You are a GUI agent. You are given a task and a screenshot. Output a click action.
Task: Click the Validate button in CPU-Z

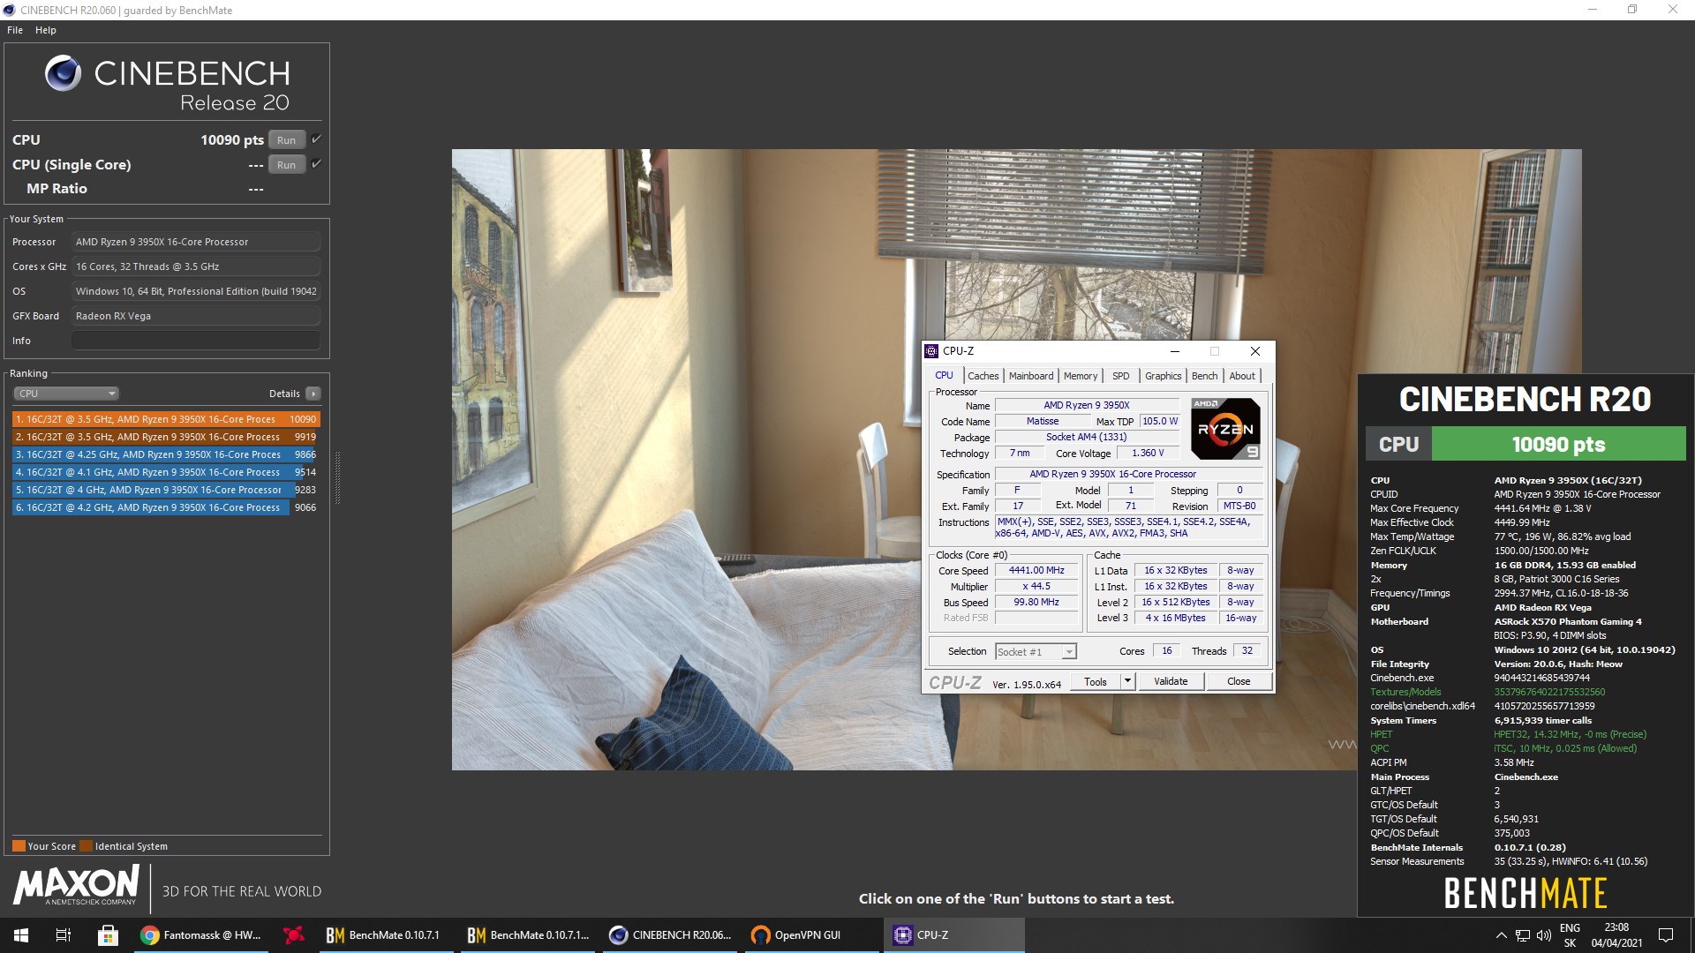coord(1171,681)
